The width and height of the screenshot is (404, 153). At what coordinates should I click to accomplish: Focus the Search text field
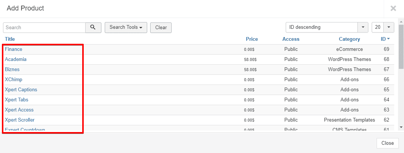tap(44, 27)
